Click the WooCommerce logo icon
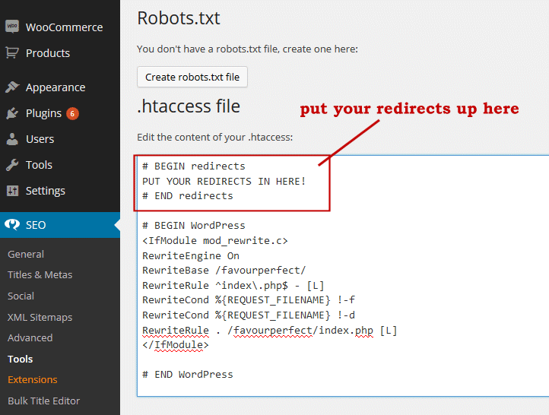The width and height of the screenshot is (549, 415). 12,27
